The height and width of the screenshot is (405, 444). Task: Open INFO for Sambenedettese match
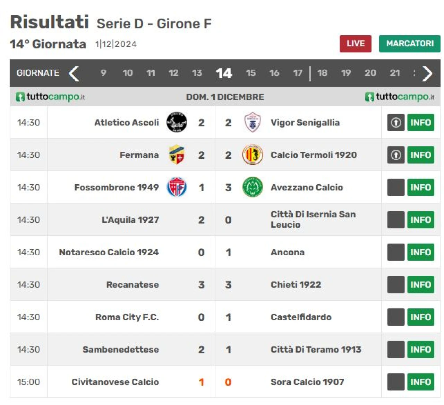(x=421, y=349)
